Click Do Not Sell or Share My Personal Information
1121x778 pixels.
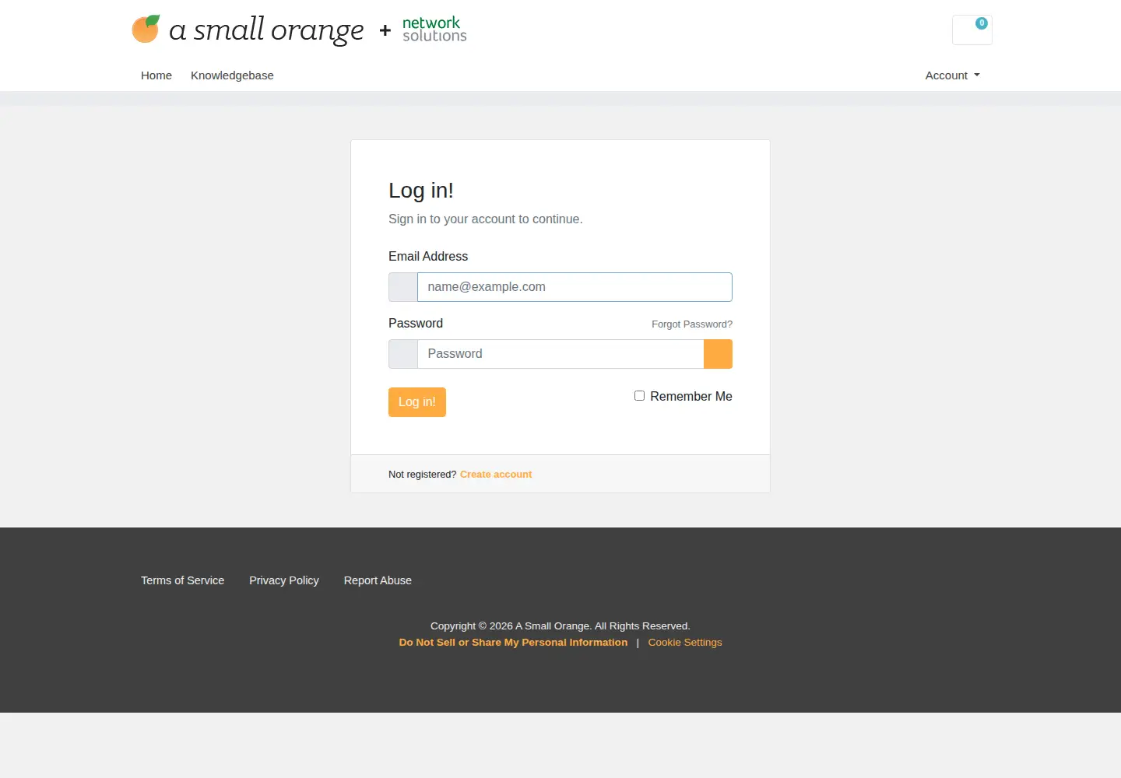[x=513, y=643]
